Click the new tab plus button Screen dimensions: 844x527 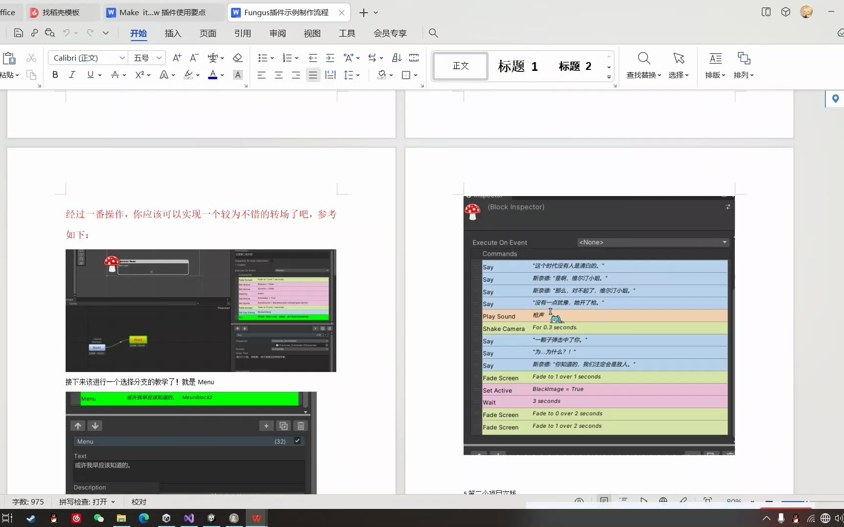[363, 13]
